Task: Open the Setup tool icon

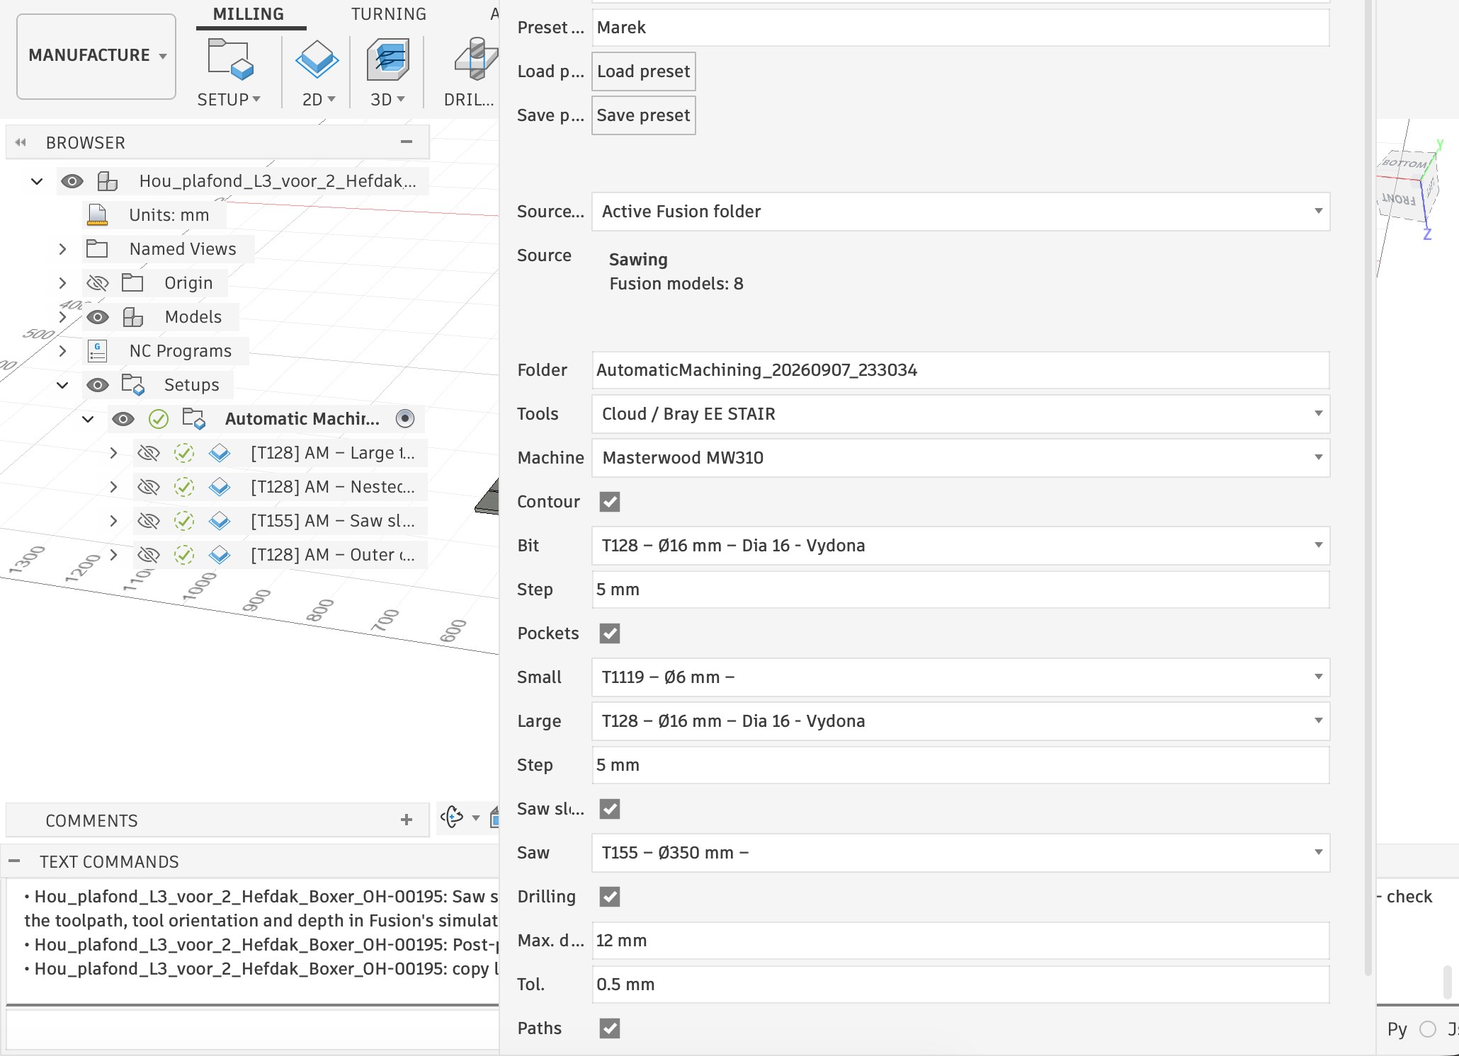Action: 229,59
